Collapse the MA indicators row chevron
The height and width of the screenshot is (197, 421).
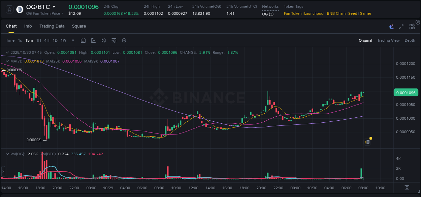(x=7, y=61)
